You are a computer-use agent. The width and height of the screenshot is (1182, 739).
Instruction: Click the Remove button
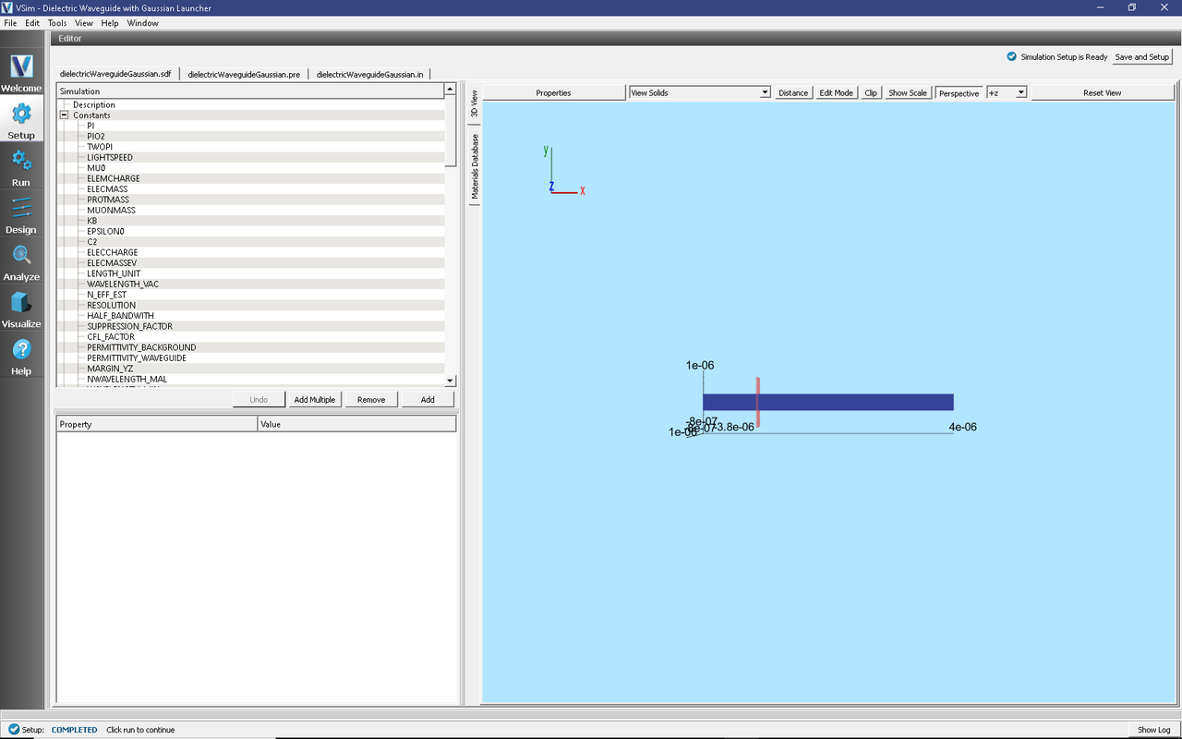(371, 399)
